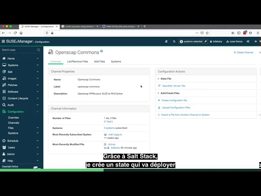Open the page actions ellipsis menu

click(x=197, y=33)
